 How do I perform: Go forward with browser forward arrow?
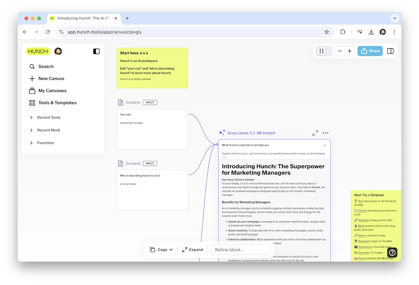(x=36, y=32)
